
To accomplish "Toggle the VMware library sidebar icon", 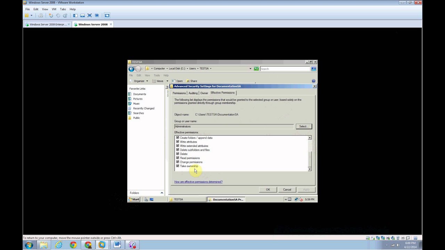I will tap(75, 15).
